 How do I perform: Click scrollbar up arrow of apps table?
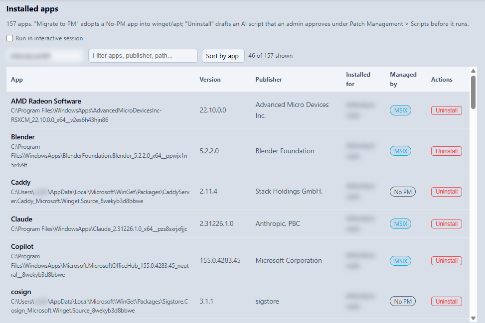pyautogui.click(x=473, y=71)
